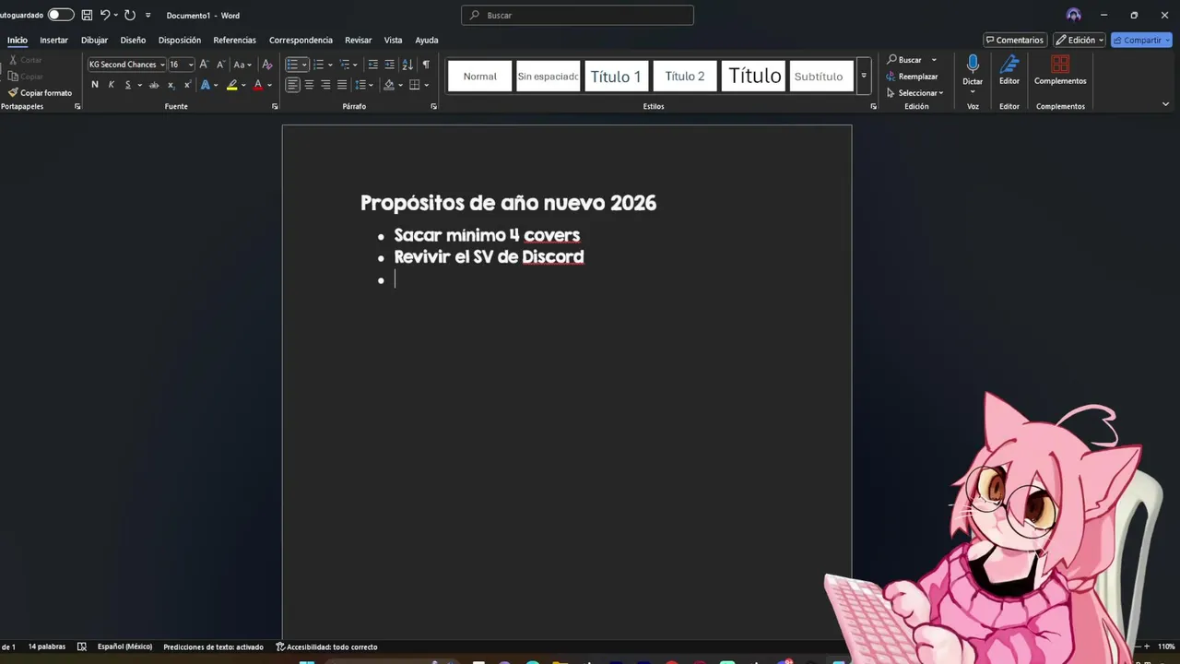The width and height of the screenshot is (1180, 664).
Task: Click the Redo/Repeat icon
Action: click(129, 15)
